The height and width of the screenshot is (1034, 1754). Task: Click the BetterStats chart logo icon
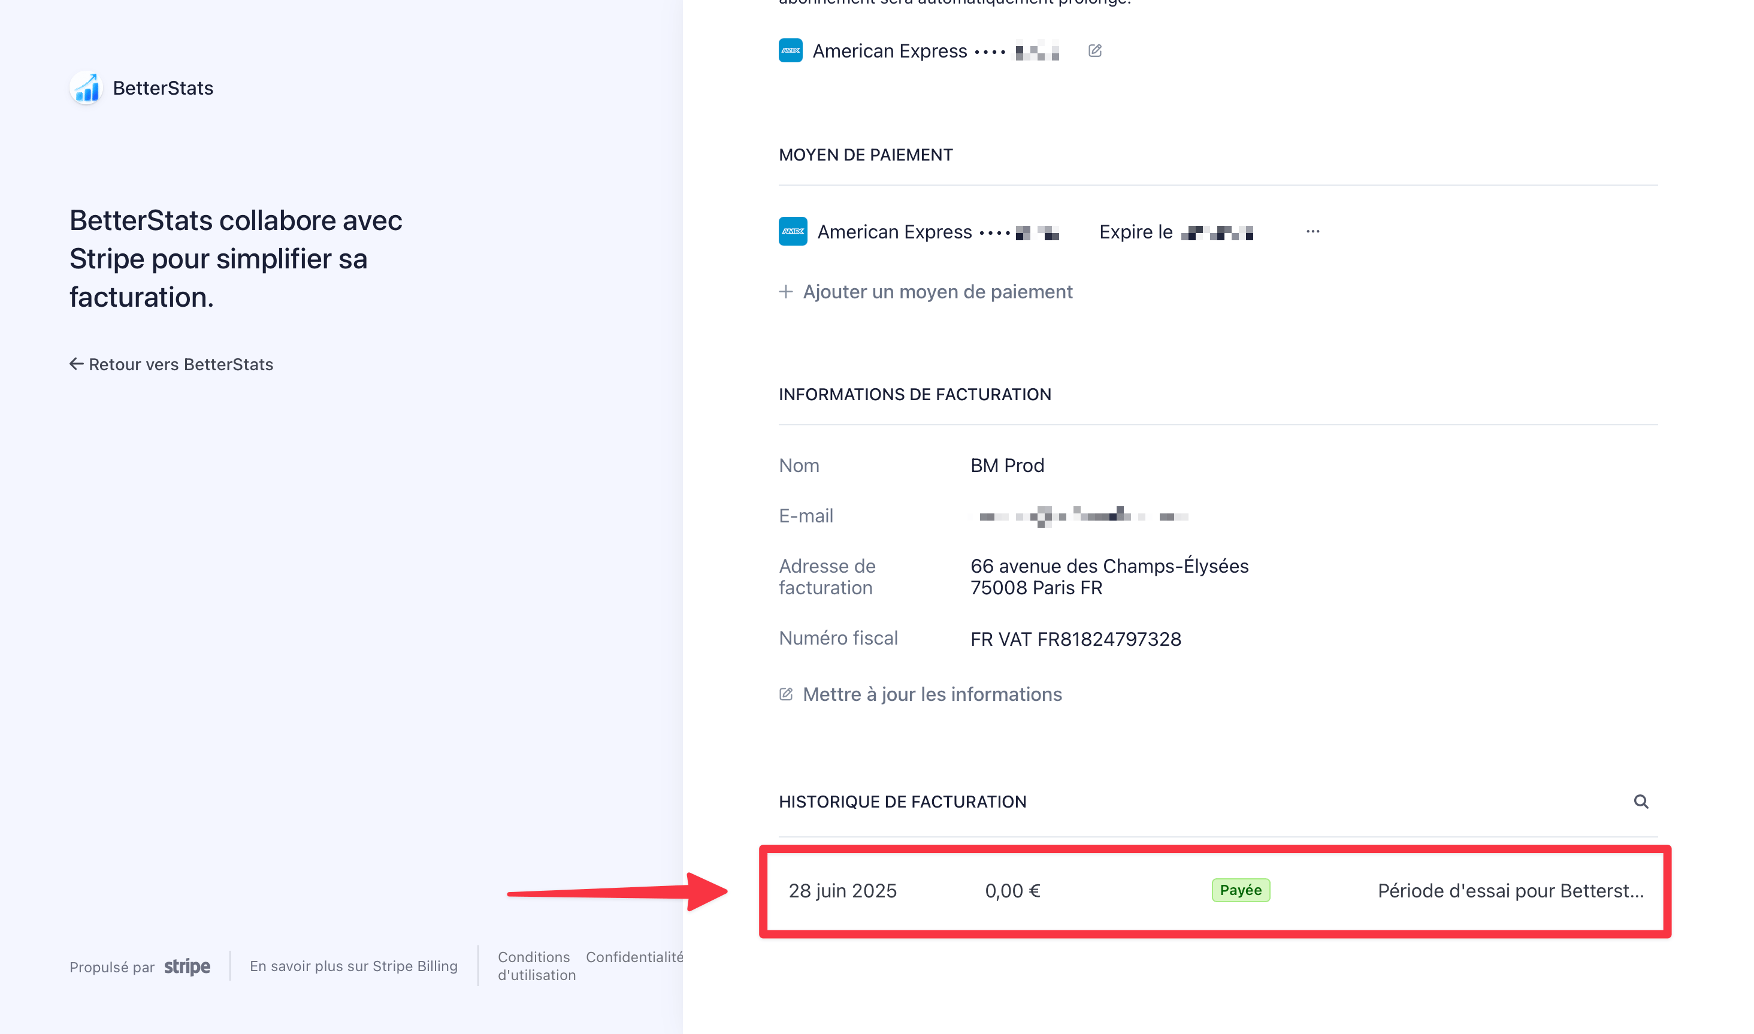coord(86,89)
